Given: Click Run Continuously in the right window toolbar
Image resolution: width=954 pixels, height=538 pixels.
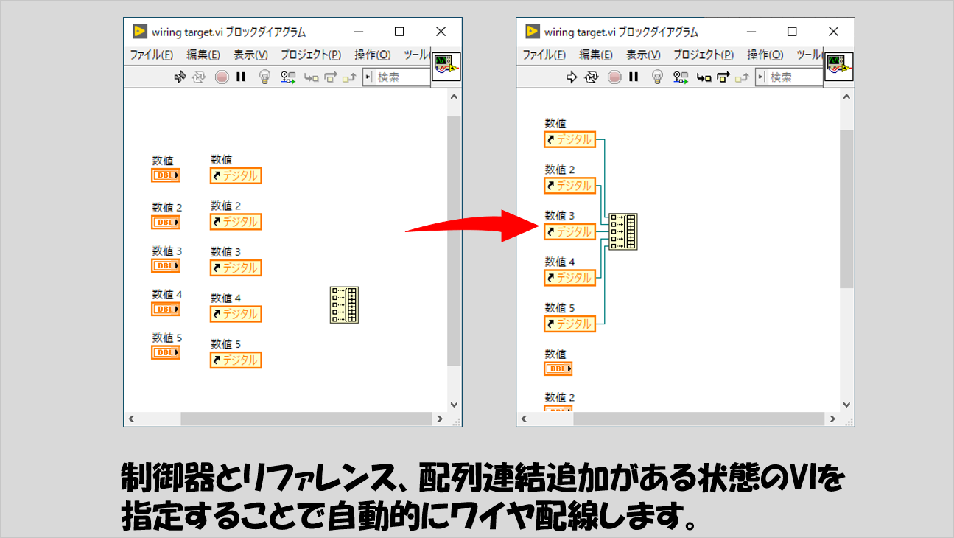Looking at the screenshot, I should click(x=592, y=77).
